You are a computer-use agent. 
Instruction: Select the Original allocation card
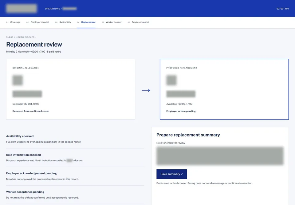pos(71,89)
